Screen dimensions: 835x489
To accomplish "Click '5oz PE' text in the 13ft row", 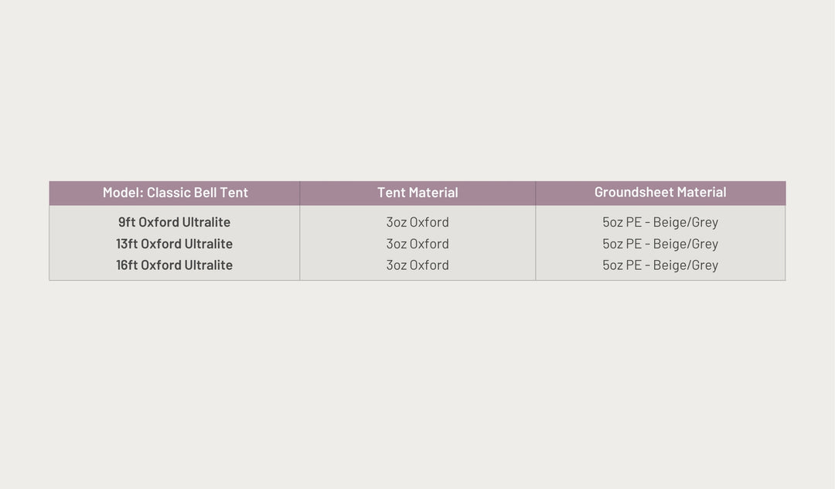I will (x=622, y=244).
